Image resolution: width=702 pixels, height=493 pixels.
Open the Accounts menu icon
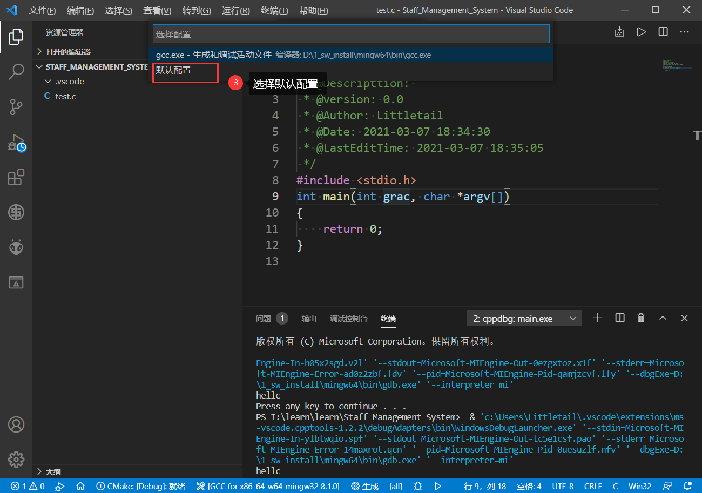click(x=16, y=424)
